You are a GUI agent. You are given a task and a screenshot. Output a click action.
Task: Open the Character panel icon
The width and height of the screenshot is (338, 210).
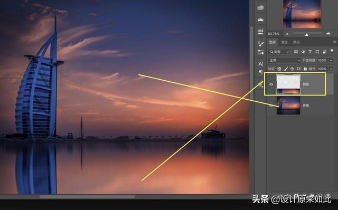point(260,64)
